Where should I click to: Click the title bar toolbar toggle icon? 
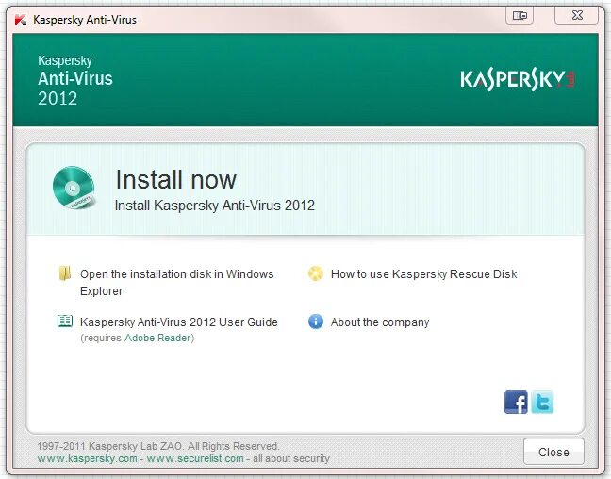coord(520,16)
